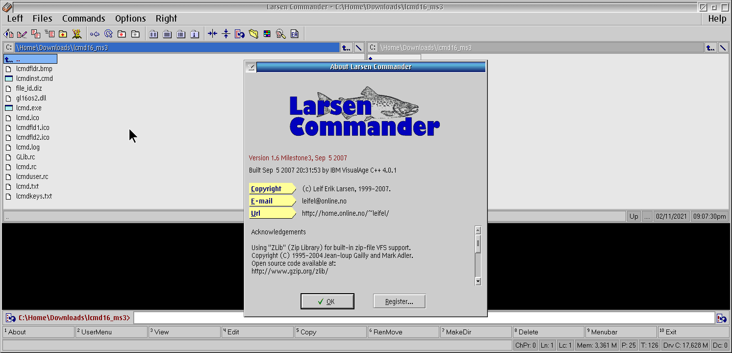Select the bulleted detail view icon
732x353 pixels.
coord(181,34)
